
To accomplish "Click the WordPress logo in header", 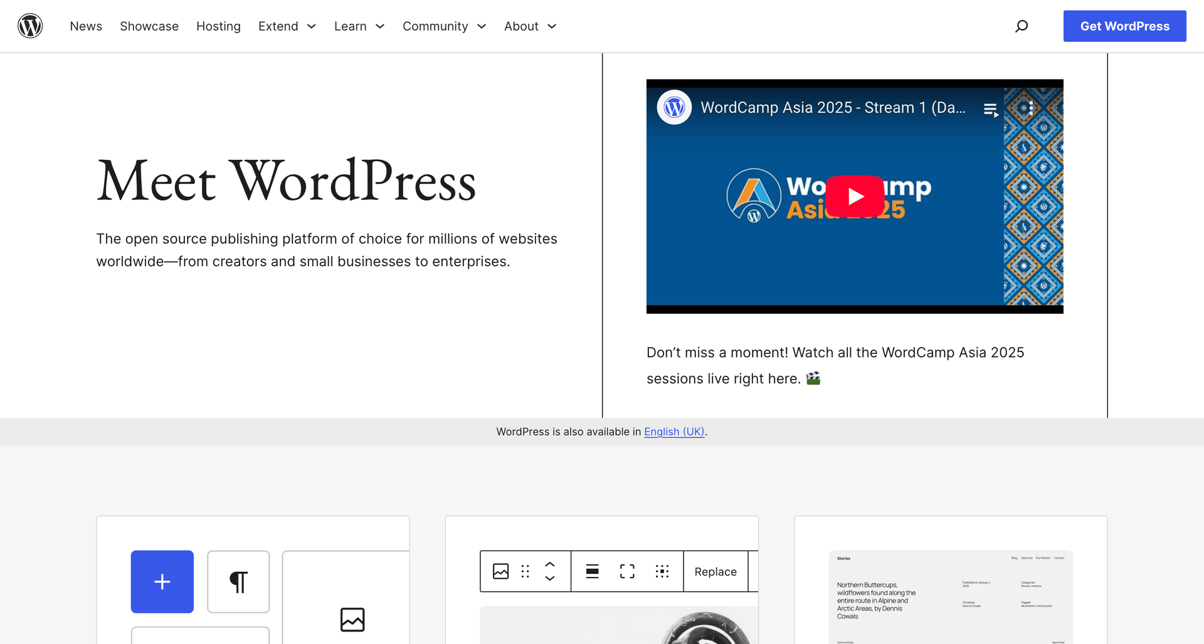I will 30,26.
